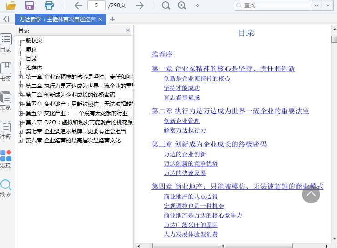Click the vertical scrollbar down arrow
Image resolution: width=337 pixels, height=248 pixels.
[334, 238]
